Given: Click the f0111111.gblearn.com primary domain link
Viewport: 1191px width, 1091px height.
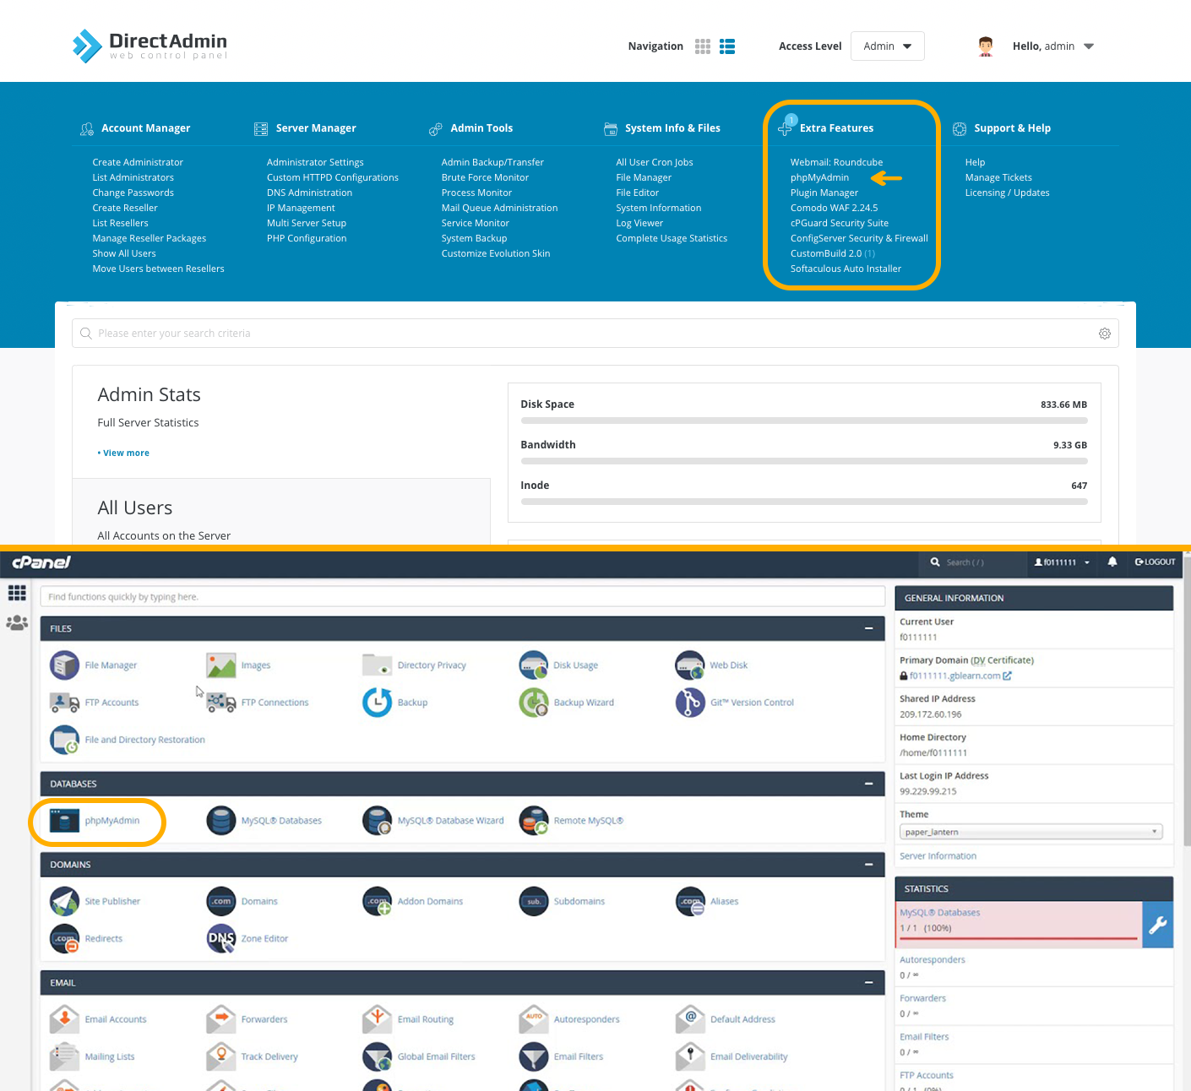Looking at the screenshot, I should point(954,676).
